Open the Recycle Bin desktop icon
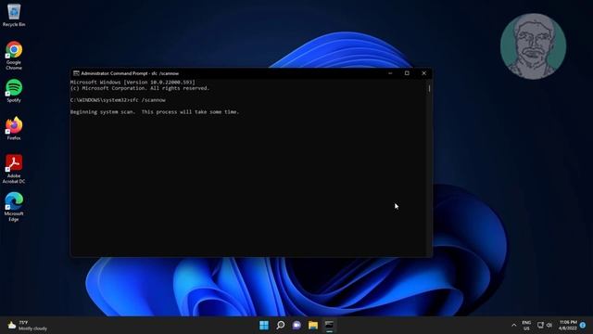 pyautogui.click(x=14, y=15)
